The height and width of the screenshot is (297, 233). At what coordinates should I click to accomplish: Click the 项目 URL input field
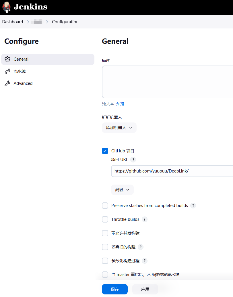click(x=172, y=171)
